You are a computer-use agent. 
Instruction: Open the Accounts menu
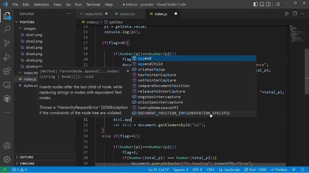pos(7,146)
